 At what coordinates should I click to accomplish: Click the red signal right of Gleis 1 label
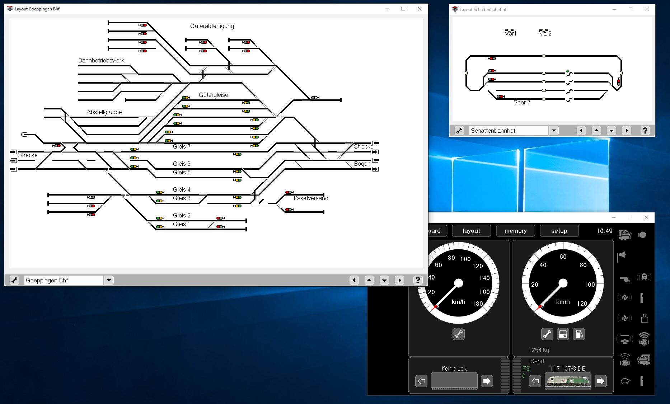coord(220,227)
